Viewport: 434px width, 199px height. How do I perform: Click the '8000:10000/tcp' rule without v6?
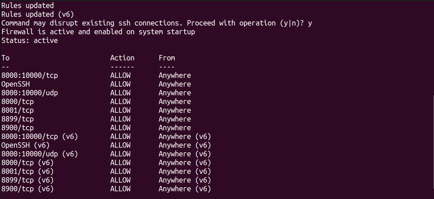pos(30,76)
